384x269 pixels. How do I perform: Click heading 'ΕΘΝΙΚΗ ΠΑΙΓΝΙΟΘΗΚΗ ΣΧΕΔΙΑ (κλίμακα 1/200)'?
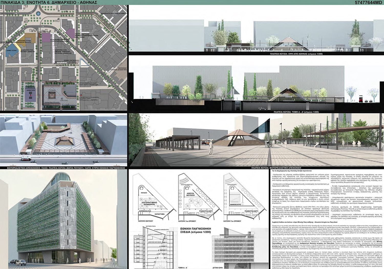[x=196, y=230]
